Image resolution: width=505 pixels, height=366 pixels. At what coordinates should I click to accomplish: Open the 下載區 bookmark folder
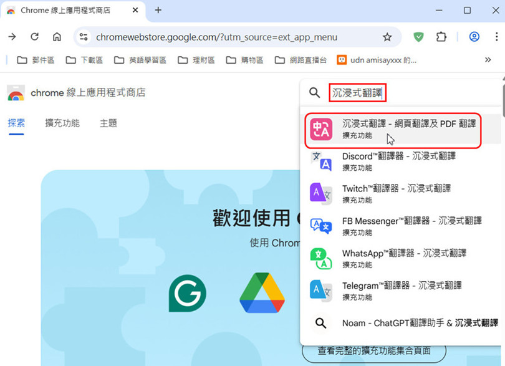click(84, 60)
